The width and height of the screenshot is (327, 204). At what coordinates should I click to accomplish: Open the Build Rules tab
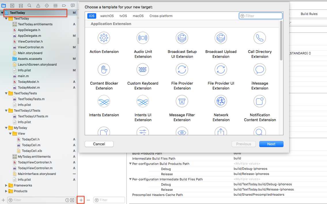(309, 14)
